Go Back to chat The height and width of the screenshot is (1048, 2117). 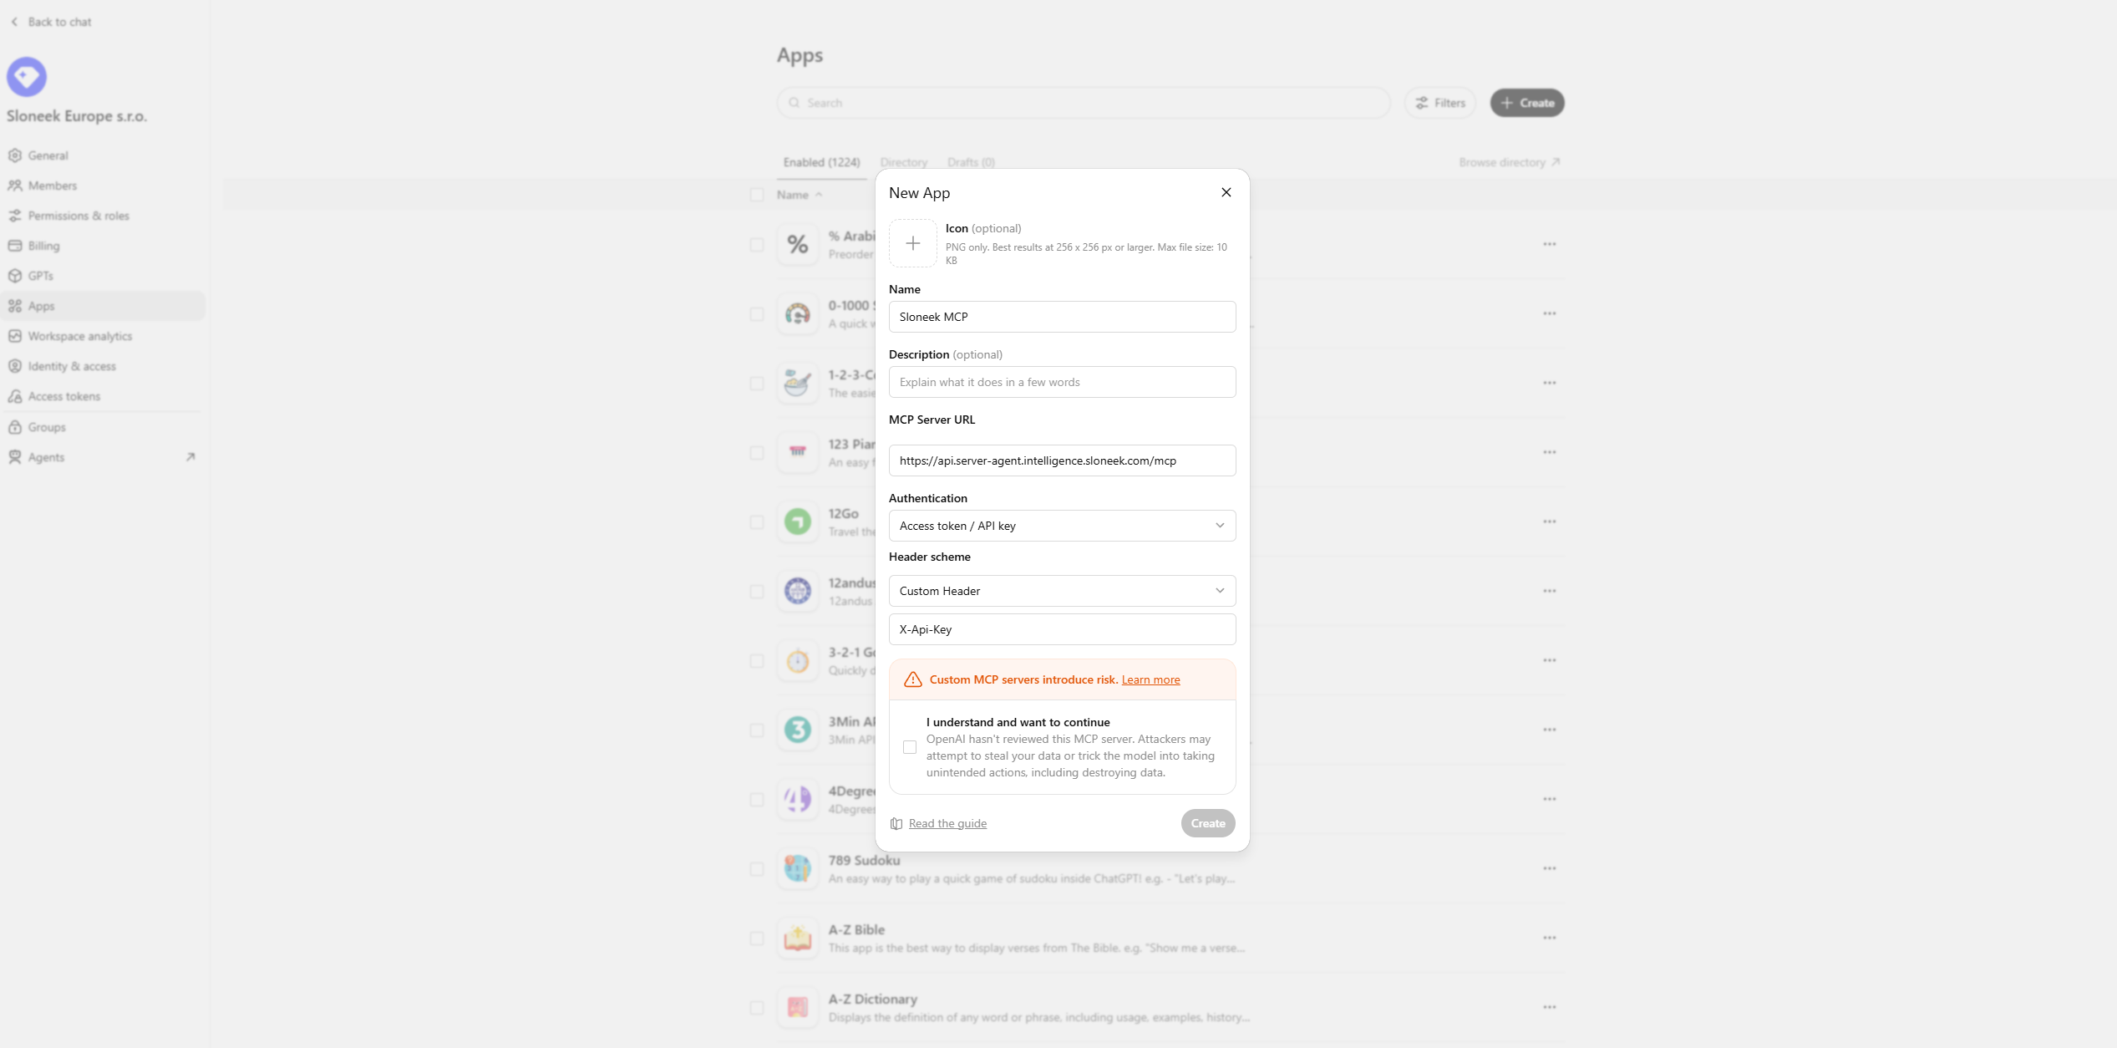(51, 22)
